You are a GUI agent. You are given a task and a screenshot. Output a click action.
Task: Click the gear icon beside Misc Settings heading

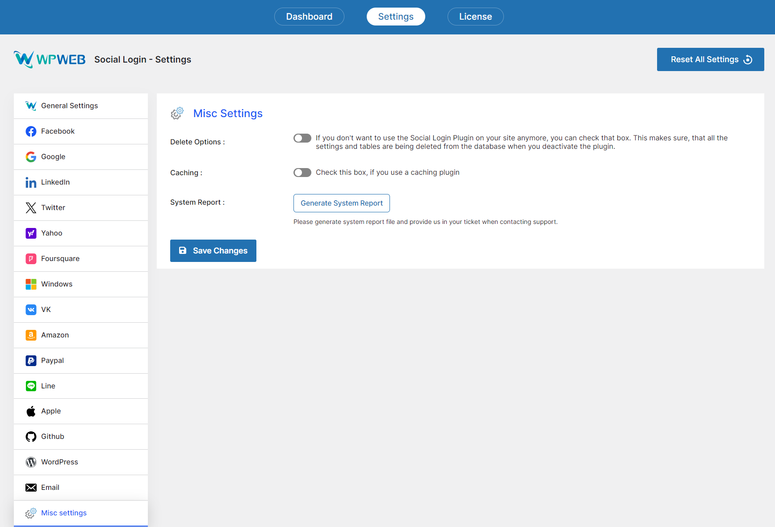coord(177,114)
